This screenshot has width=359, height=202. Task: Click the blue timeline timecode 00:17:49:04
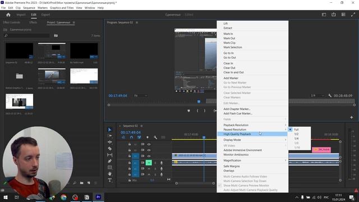pyautogui.click(x=131, y=132)
